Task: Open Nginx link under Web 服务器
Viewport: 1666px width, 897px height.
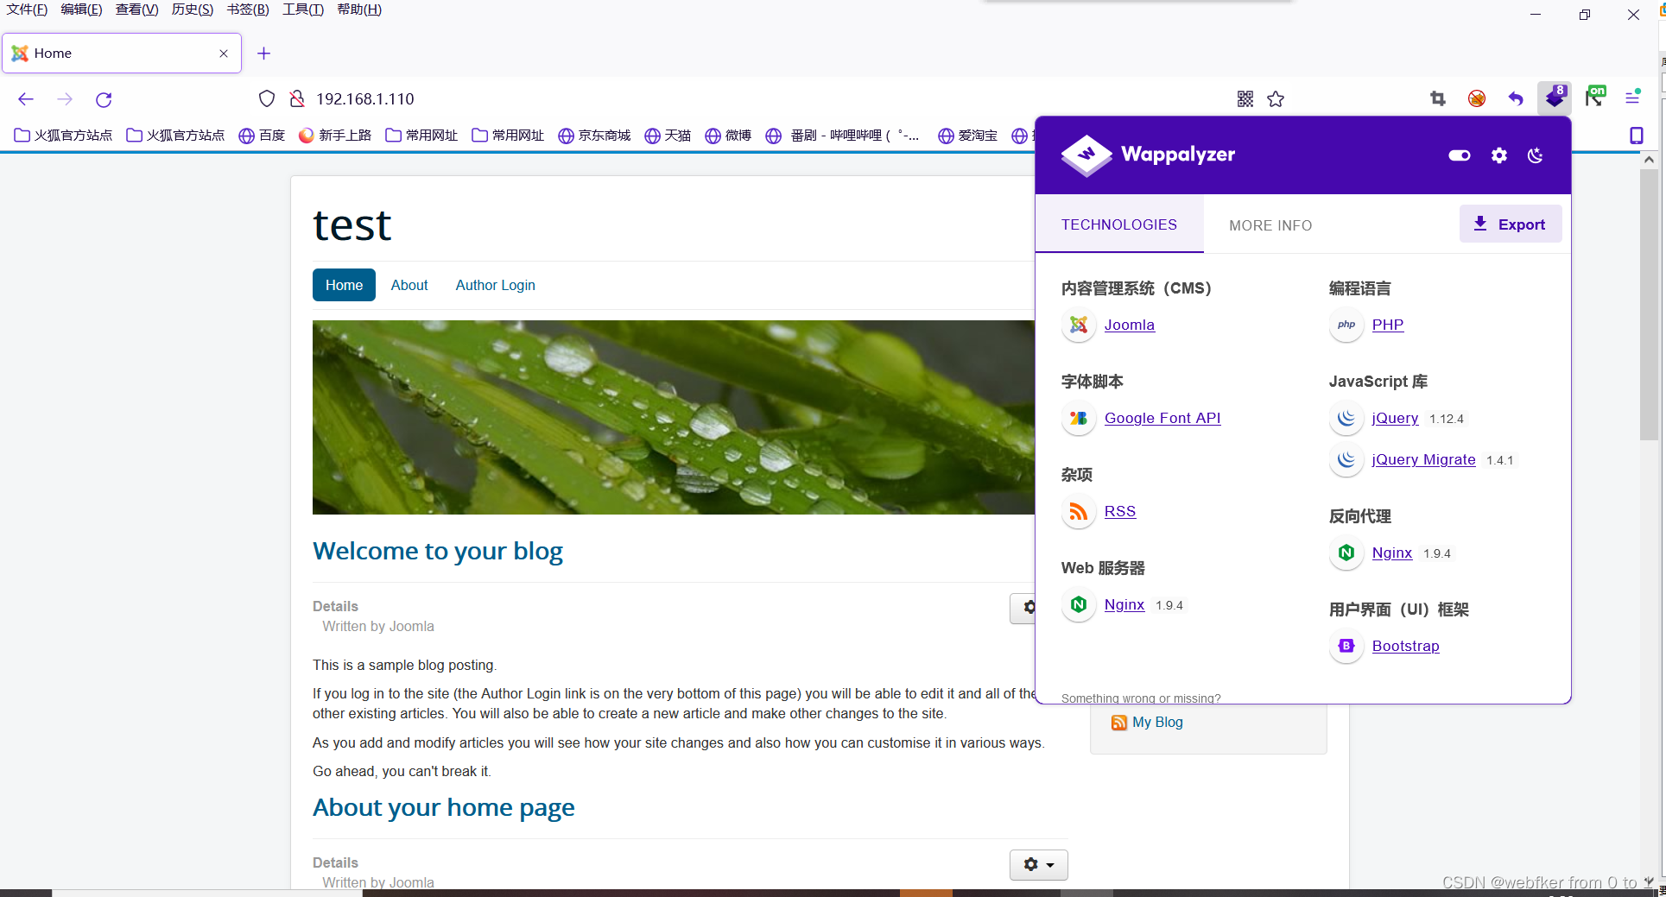Action: (x=1124, y=604)
